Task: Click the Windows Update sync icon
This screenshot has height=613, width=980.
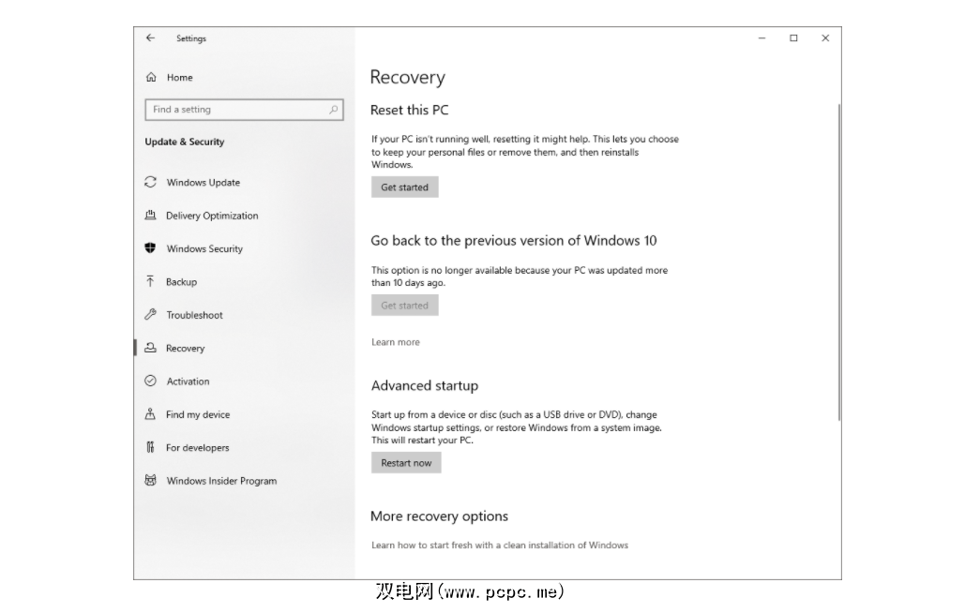Action: 151,182
